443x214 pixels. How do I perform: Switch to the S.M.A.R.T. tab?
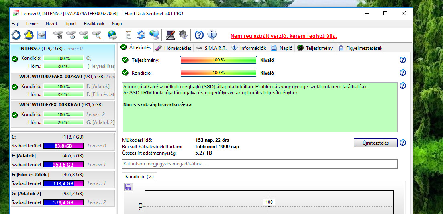click(x=211, y=48)
